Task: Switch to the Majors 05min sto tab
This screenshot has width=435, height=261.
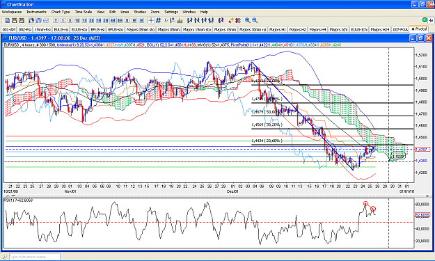Action: (x=141, y=29)
